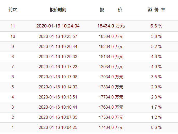Select round 10 row number
The width and height of the screenshot is (178, 134).
coord(13,37)
